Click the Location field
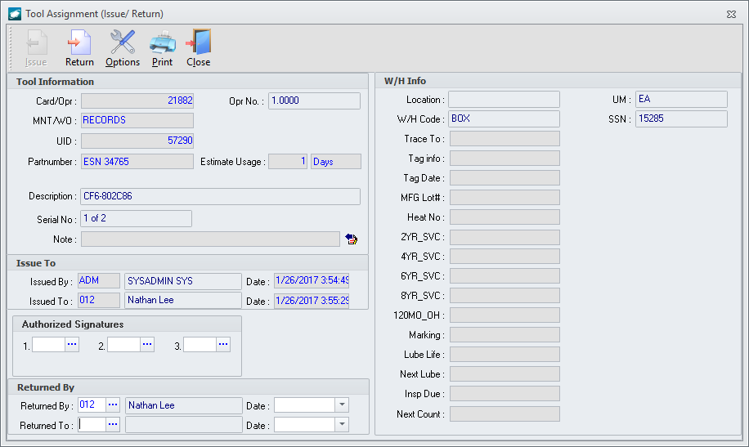749x447 pixels. [504, 100]
